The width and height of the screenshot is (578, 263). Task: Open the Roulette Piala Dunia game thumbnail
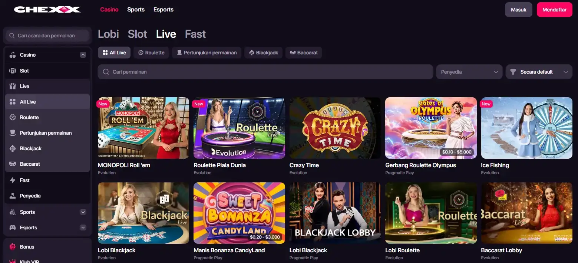[x=239, y=128]
